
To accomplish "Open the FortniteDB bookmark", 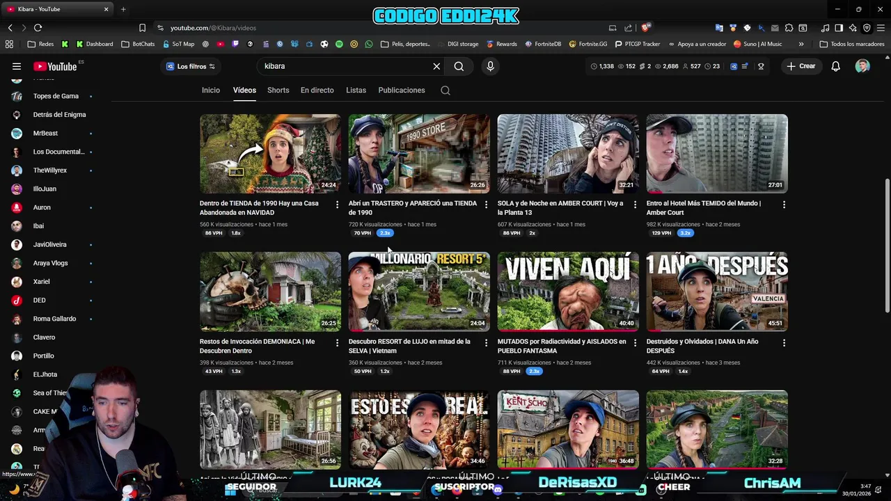I will (542, 44).
